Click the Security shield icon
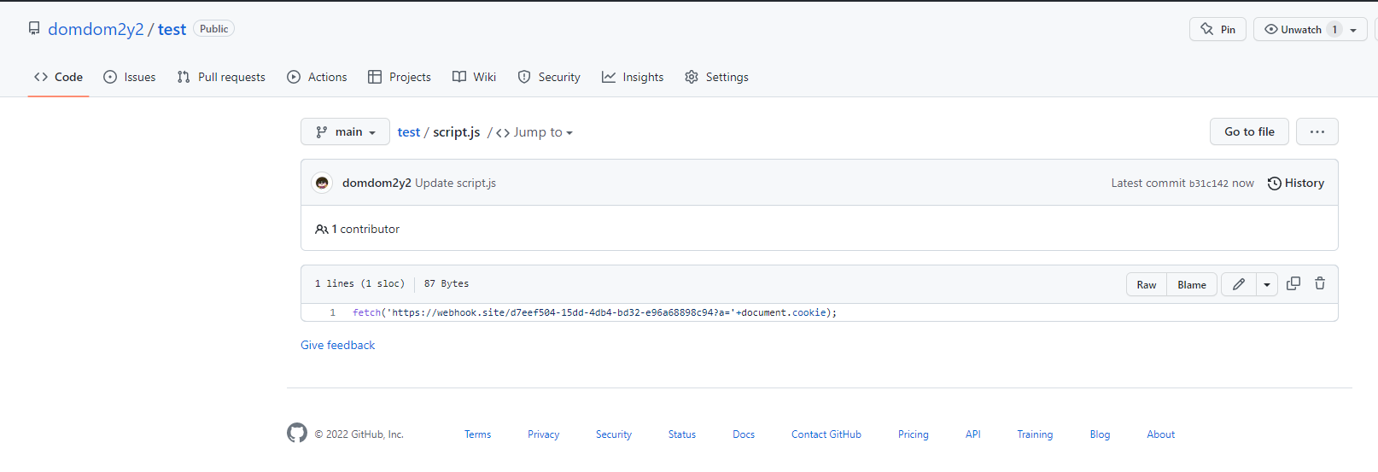 [524, 77]
